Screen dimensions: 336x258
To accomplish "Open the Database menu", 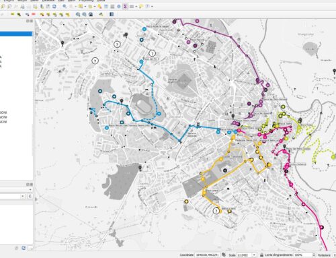I will (48, 1).
